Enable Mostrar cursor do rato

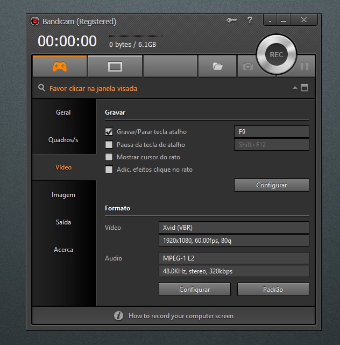point(109,157)
